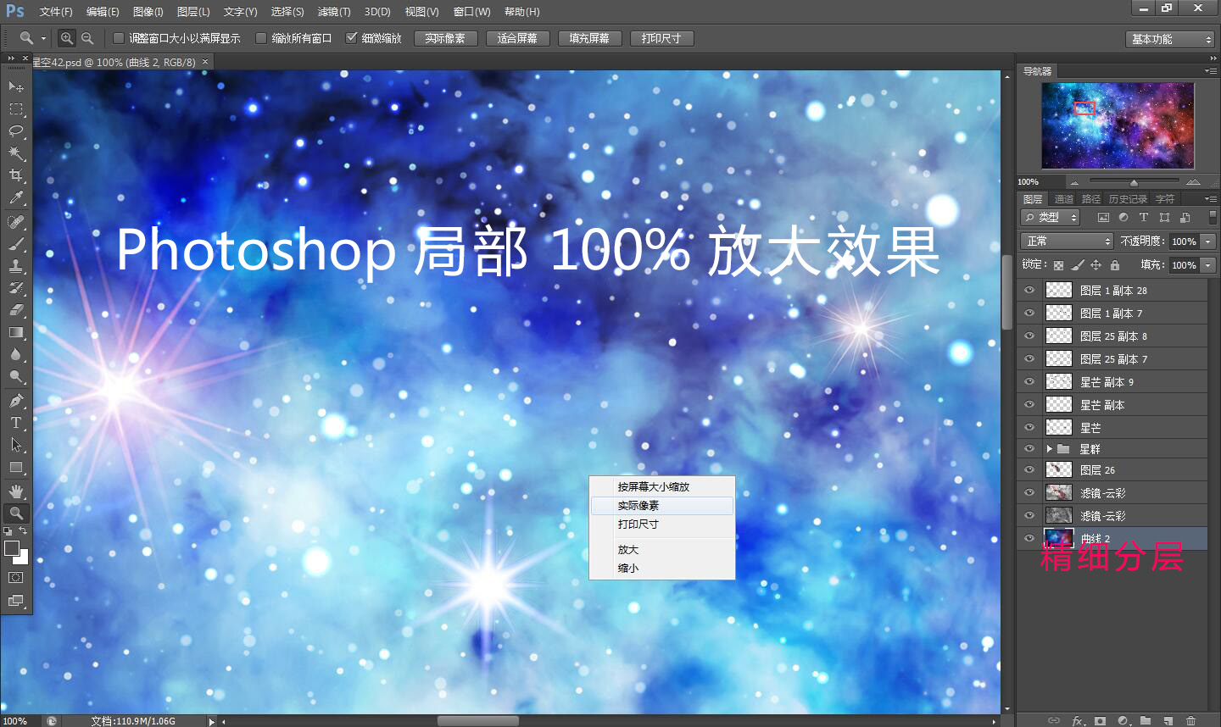Hide layer 图层 1 副本 28
This screenshot has height=727, width=1221.
1029,291
